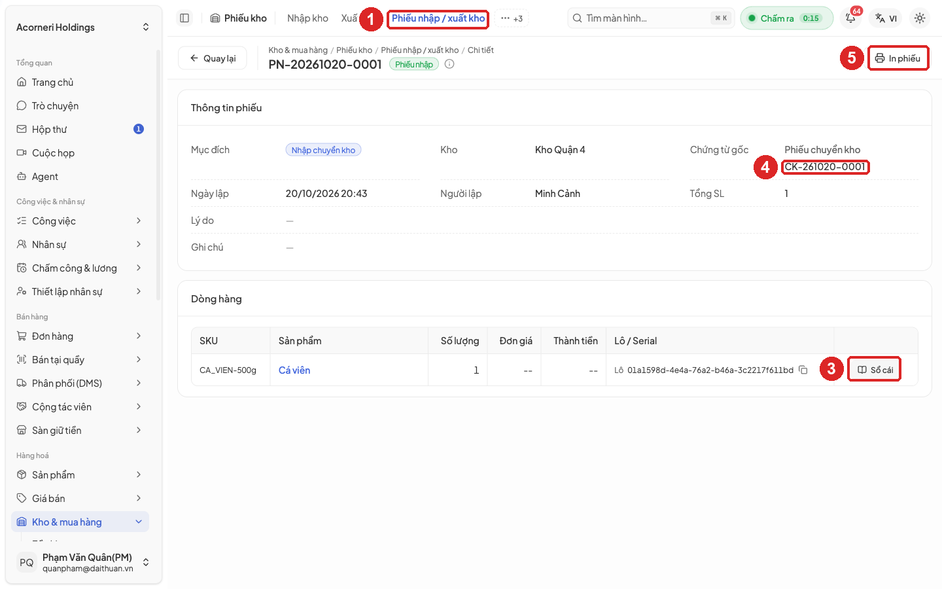
Task: Expand Phân phối (DMS) menu
Action: point(80,384)
